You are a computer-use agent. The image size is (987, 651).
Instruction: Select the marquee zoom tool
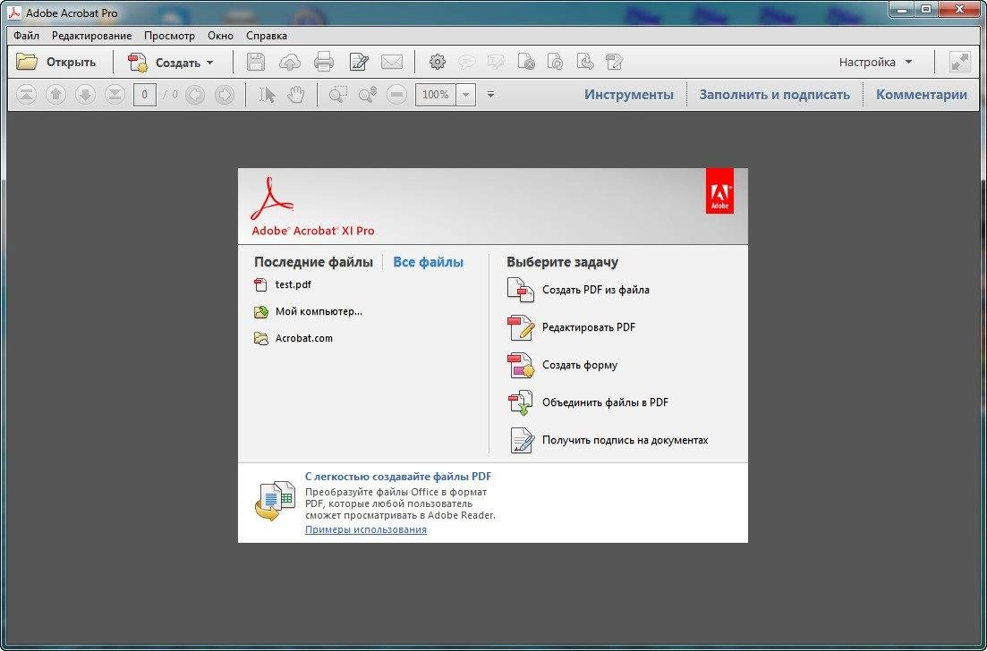338,95
